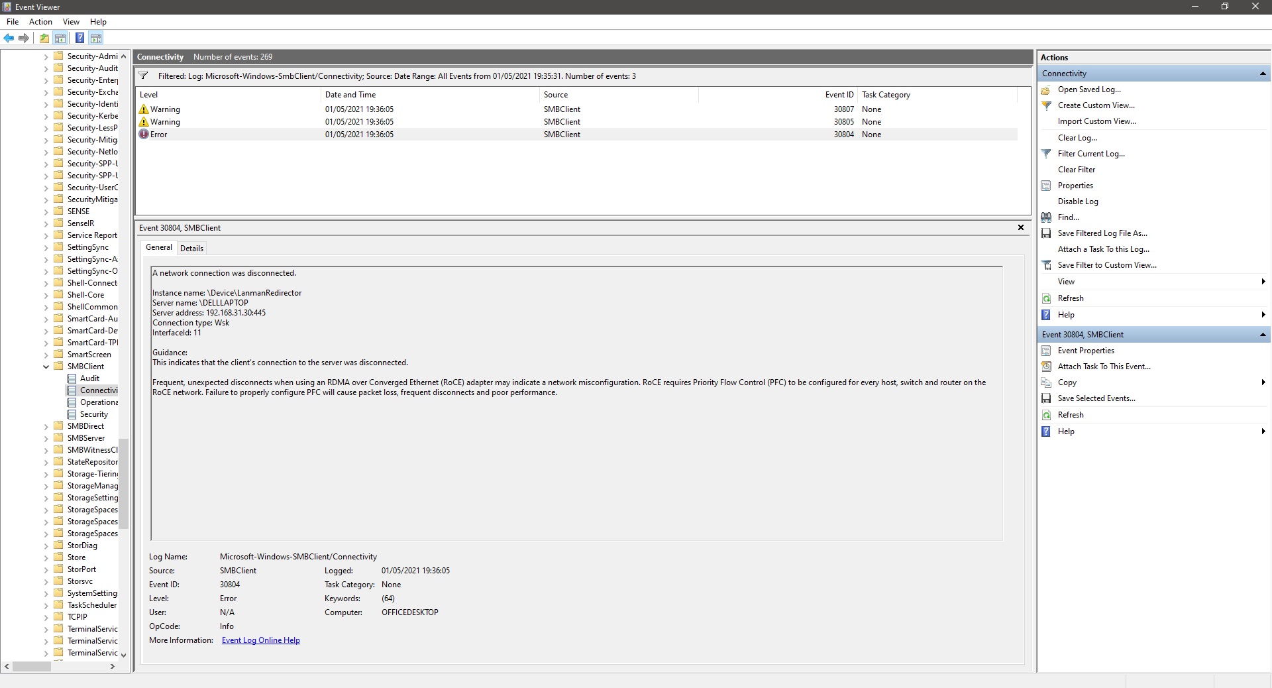Click Save Filter to Custom View icon
The width and height of the screenshot is (1272, 688).
pos(1046,265)
